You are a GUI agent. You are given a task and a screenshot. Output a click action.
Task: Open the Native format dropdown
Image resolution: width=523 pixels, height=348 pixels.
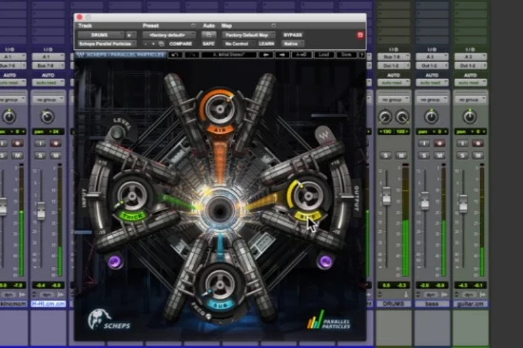pos(293,44)
